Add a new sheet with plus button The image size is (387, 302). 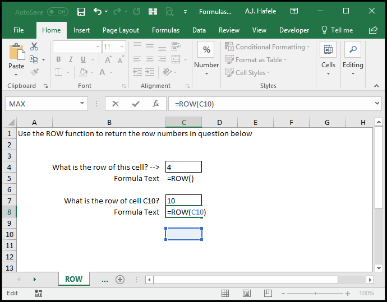pyautogui.click(x=120, y=280)
